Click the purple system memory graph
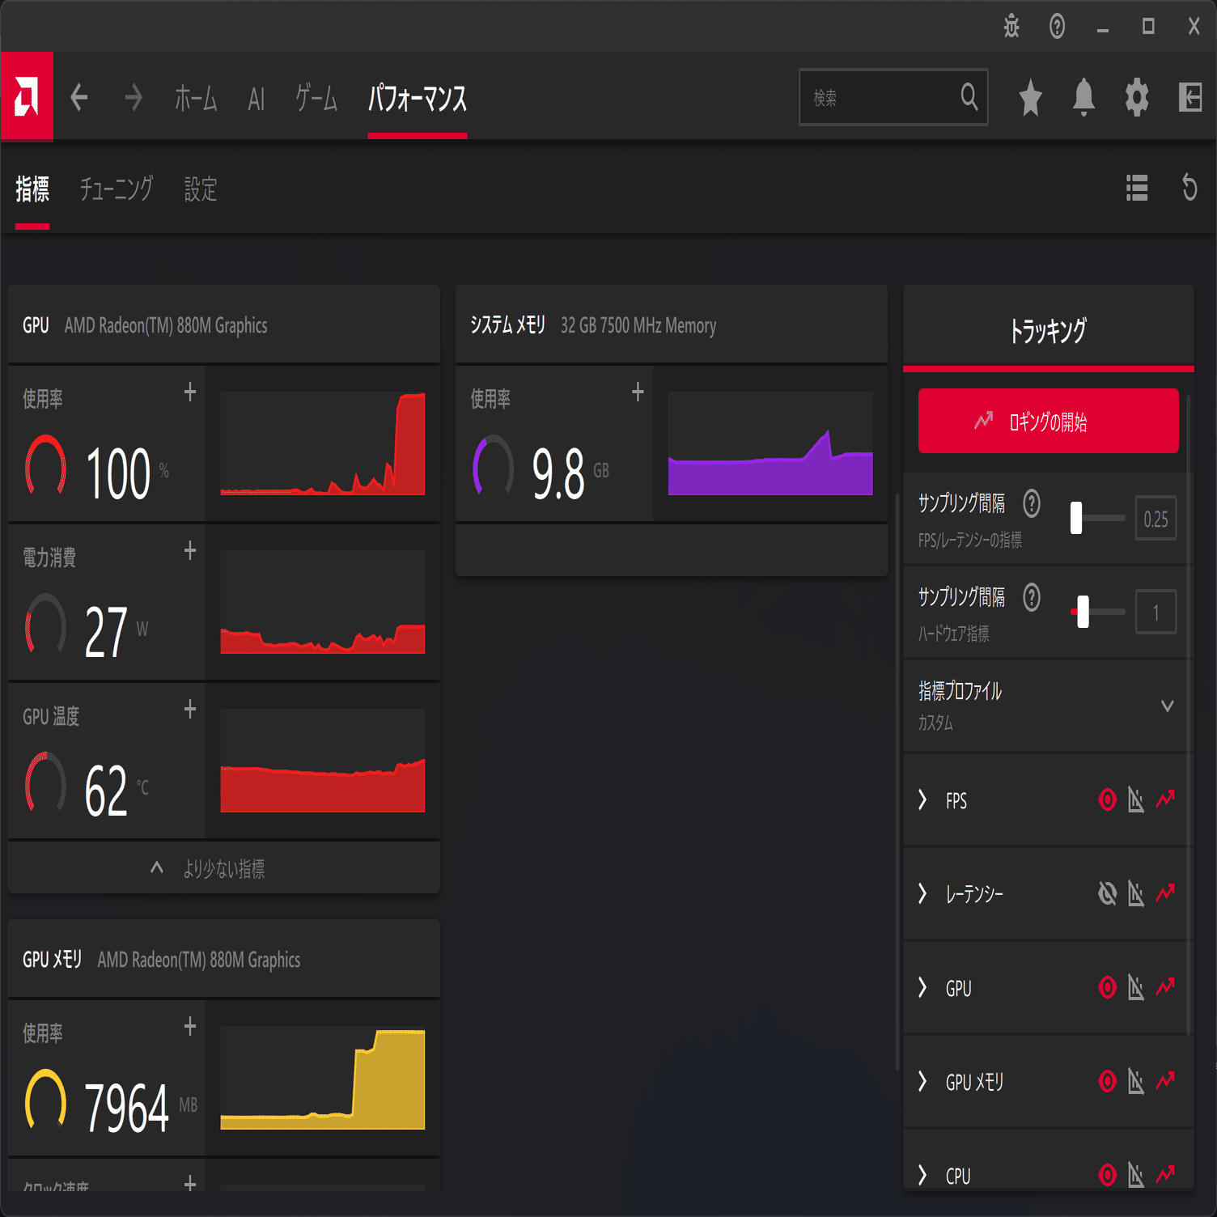 tap(770, 443)
